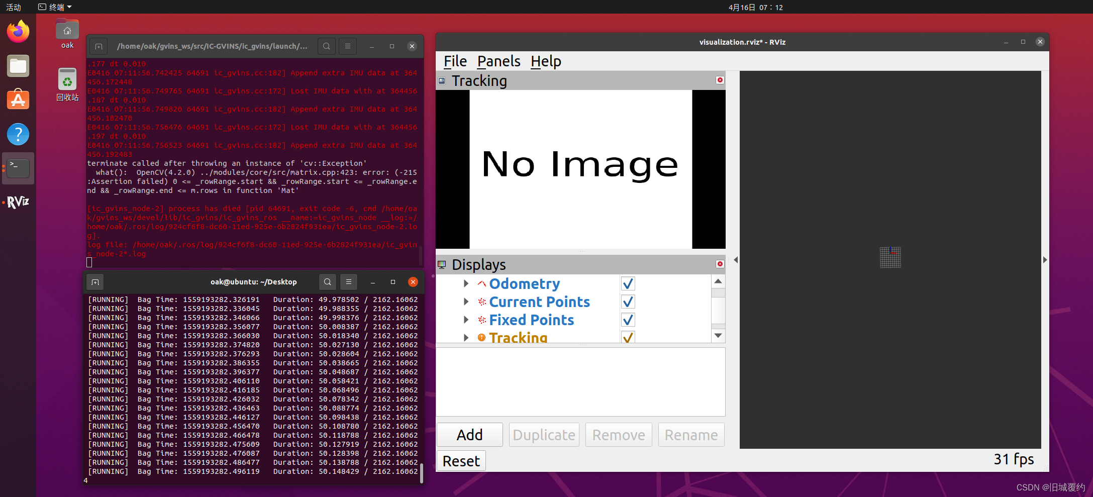1093x497 pixels.
Task: Maximize the Desktop terminal window
Action: coord(393,282)
